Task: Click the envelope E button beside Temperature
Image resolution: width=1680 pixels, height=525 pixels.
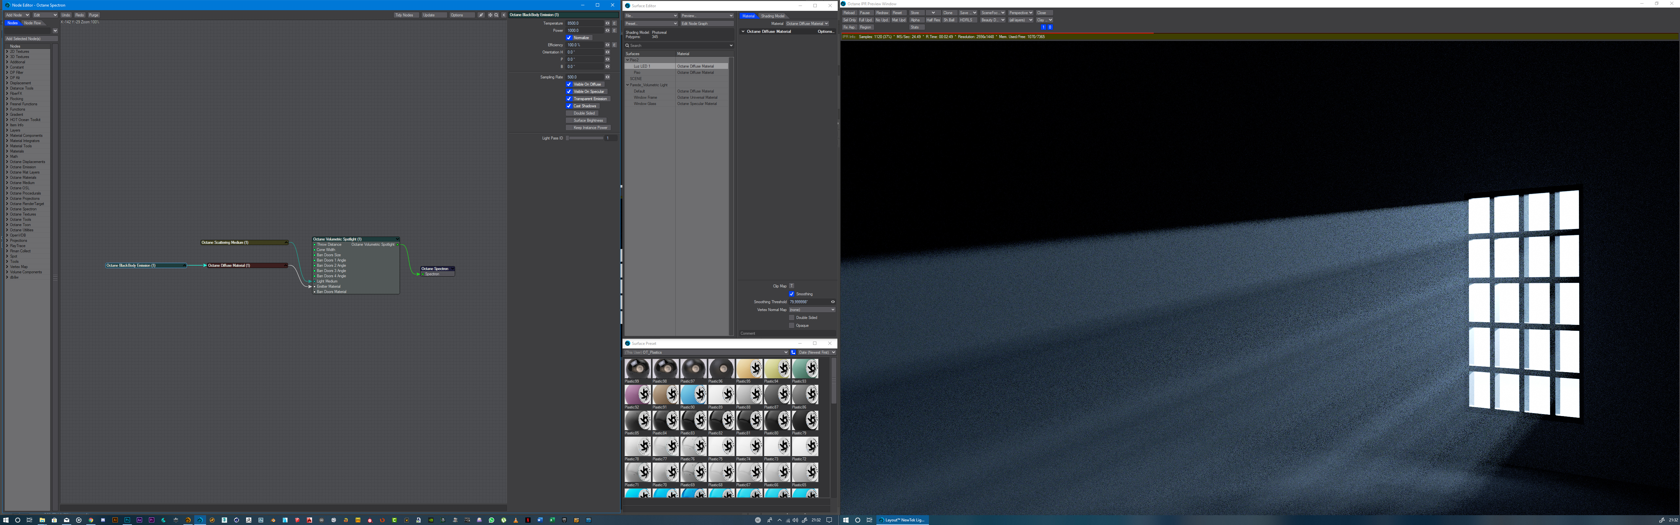Action: [x=614, y=24]
